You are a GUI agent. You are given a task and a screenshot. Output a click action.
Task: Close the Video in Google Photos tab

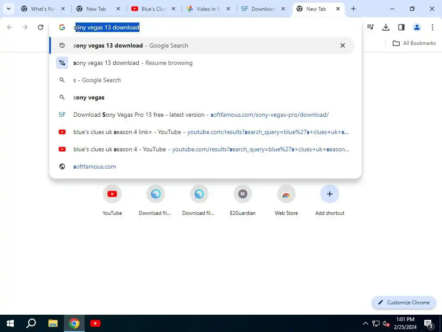pos(228,9)
